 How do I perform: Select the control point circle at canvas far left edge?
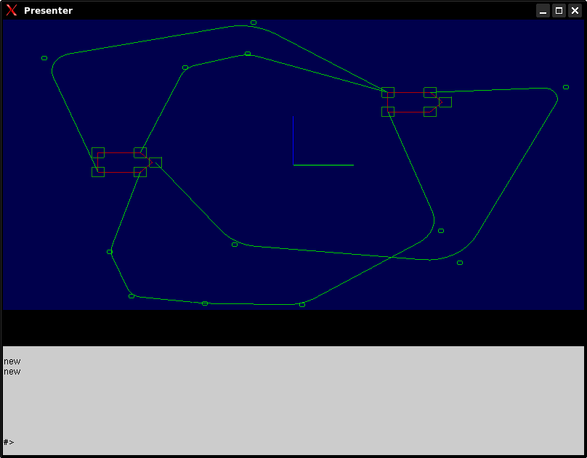click(x=44, y=58)
